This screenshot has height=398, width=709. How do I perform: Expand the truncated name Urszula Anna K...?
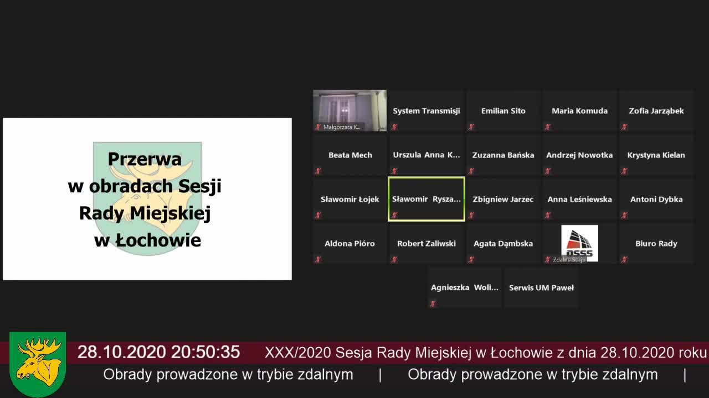pos(426,155)
